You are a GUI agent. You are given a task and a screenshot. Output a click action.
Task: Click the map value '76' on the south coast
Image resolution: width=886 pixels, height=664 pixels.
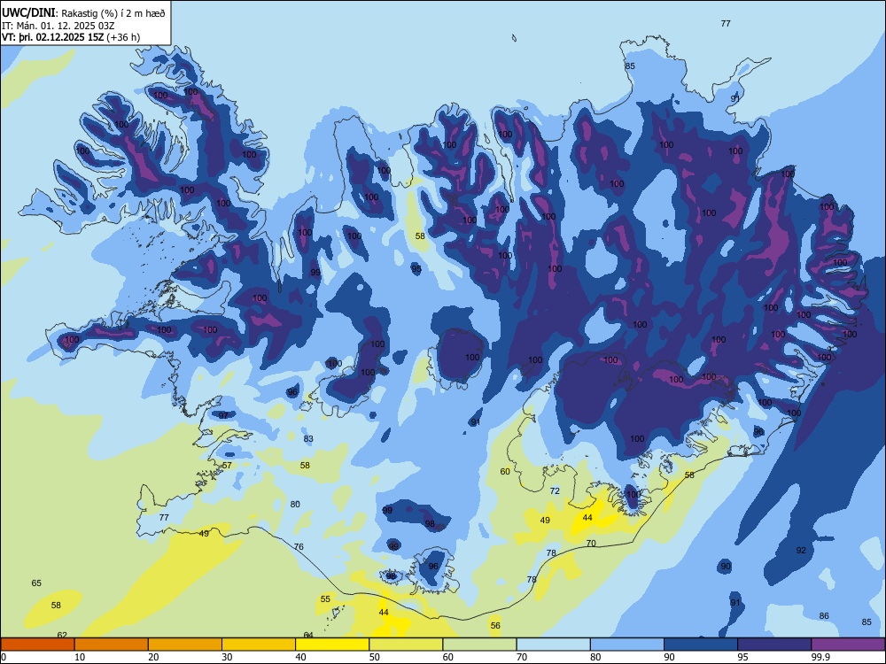pos(299,546)
